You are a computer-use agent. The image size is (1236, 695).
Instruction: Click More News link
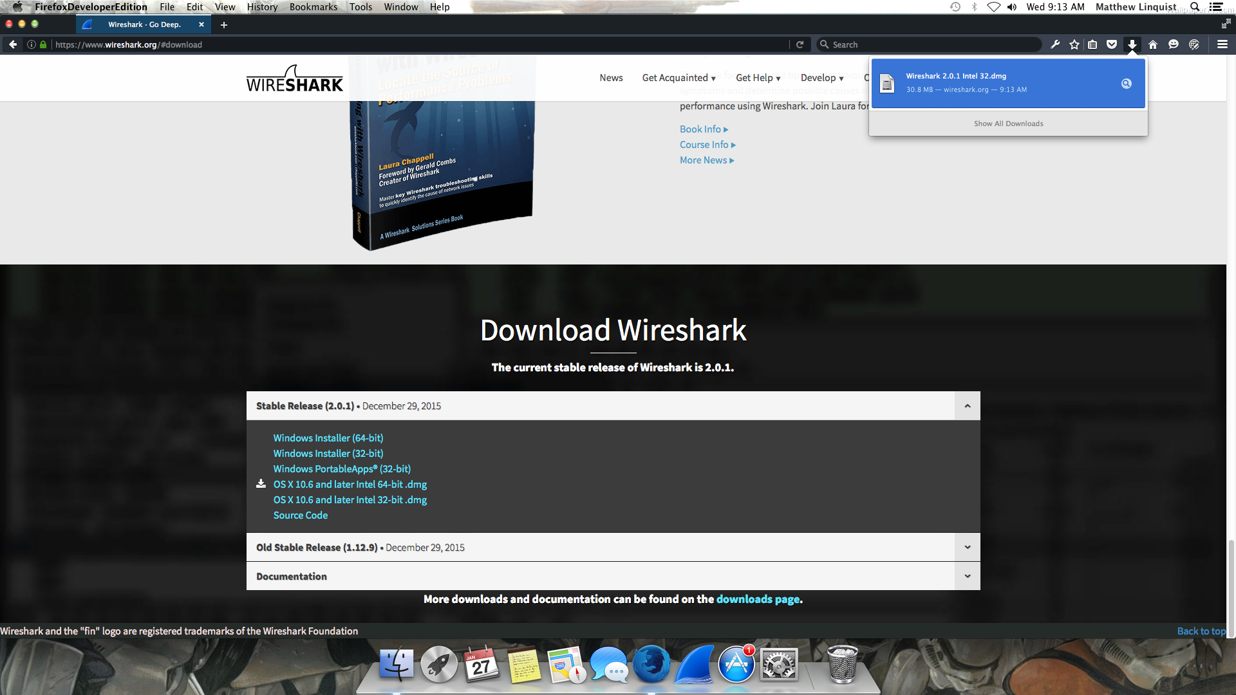point(707,160)
